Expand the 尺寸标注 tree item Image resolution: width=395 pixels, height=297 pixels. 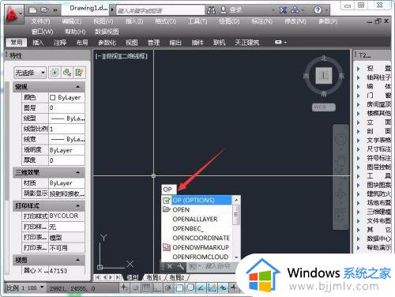pyautogui.click(x=359, y=149)
